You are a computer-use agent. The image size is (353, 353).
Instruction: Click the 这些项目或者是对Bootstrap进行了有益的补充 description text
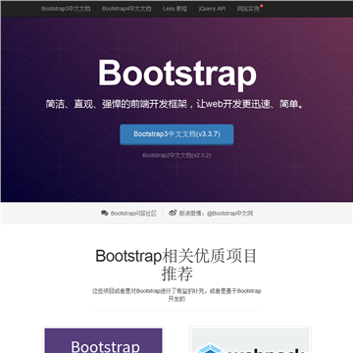(x=176, y=294)
